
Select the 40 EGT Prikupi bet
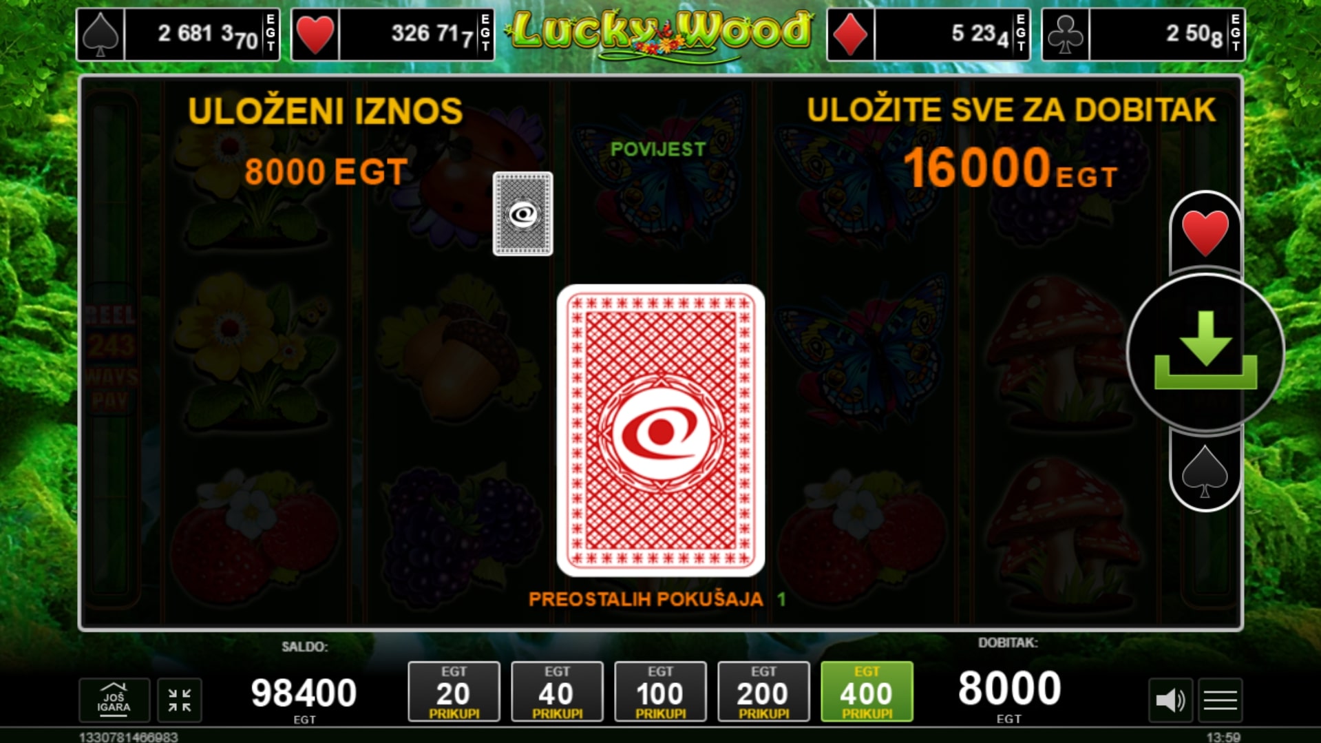click(x=557, y=692)
